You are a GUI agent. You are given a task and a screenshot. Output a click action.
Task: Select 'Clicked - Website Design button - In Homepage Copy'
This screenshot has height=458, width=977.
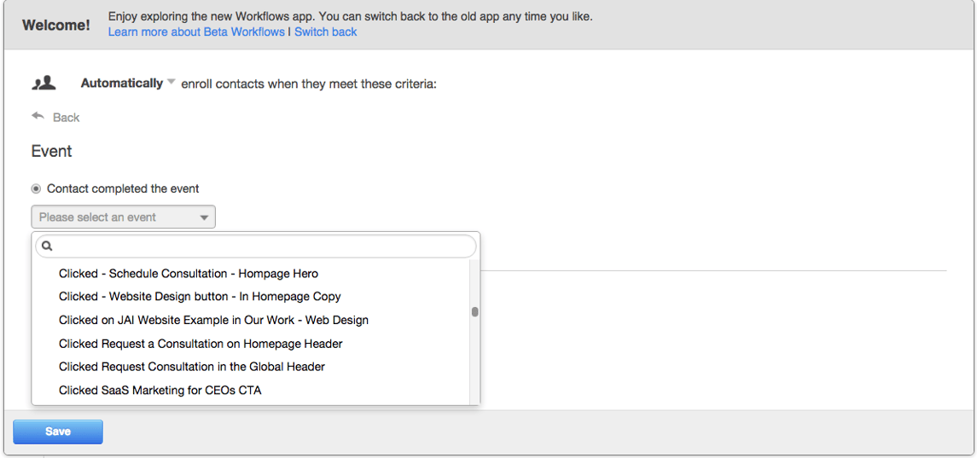click(x=200, y=297)
